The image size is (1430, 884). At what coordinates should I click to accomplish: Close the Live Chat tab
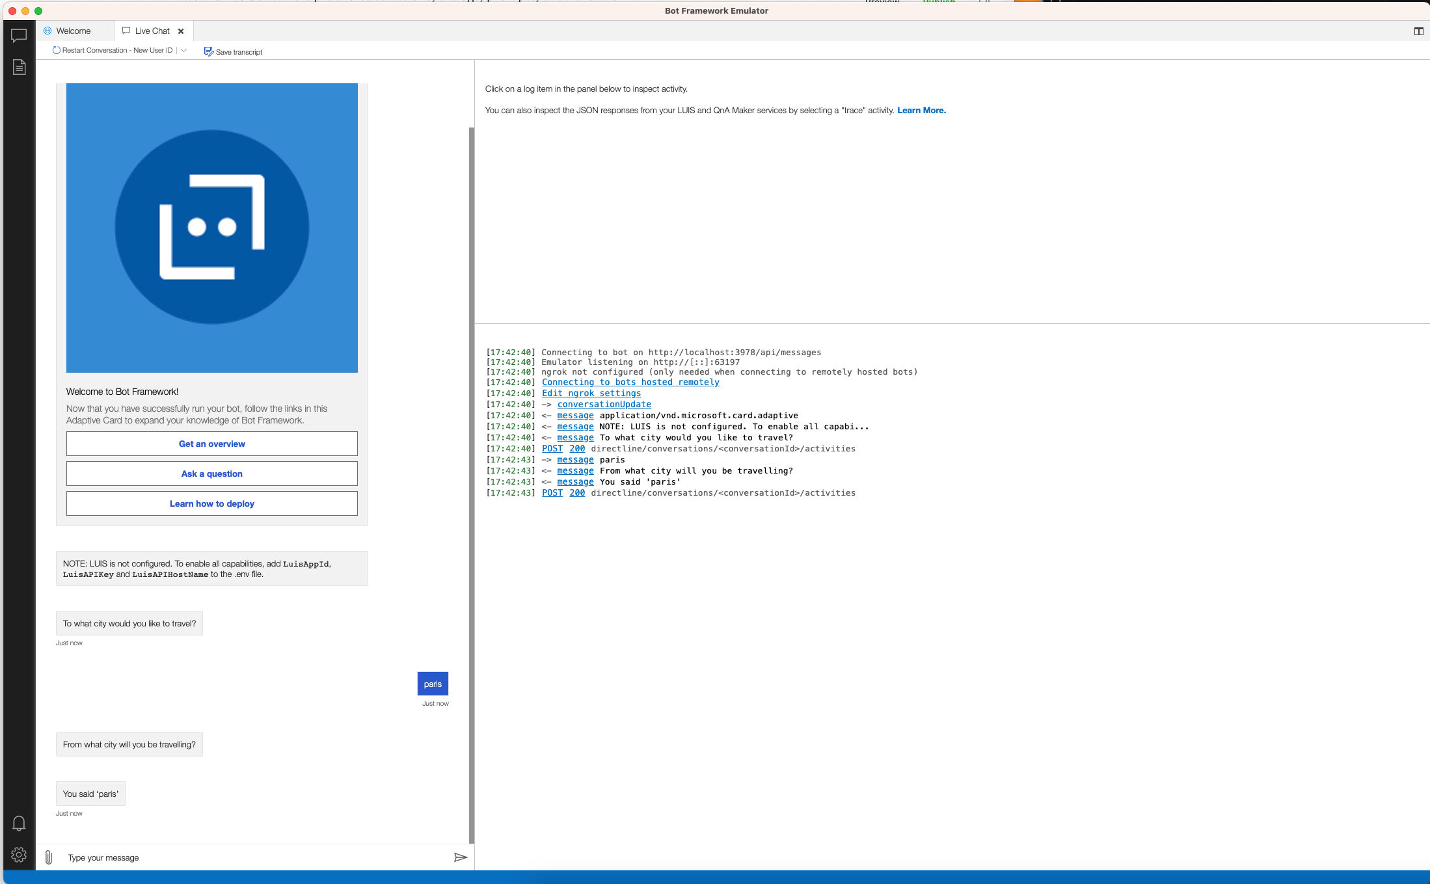[x=181, y=31]
